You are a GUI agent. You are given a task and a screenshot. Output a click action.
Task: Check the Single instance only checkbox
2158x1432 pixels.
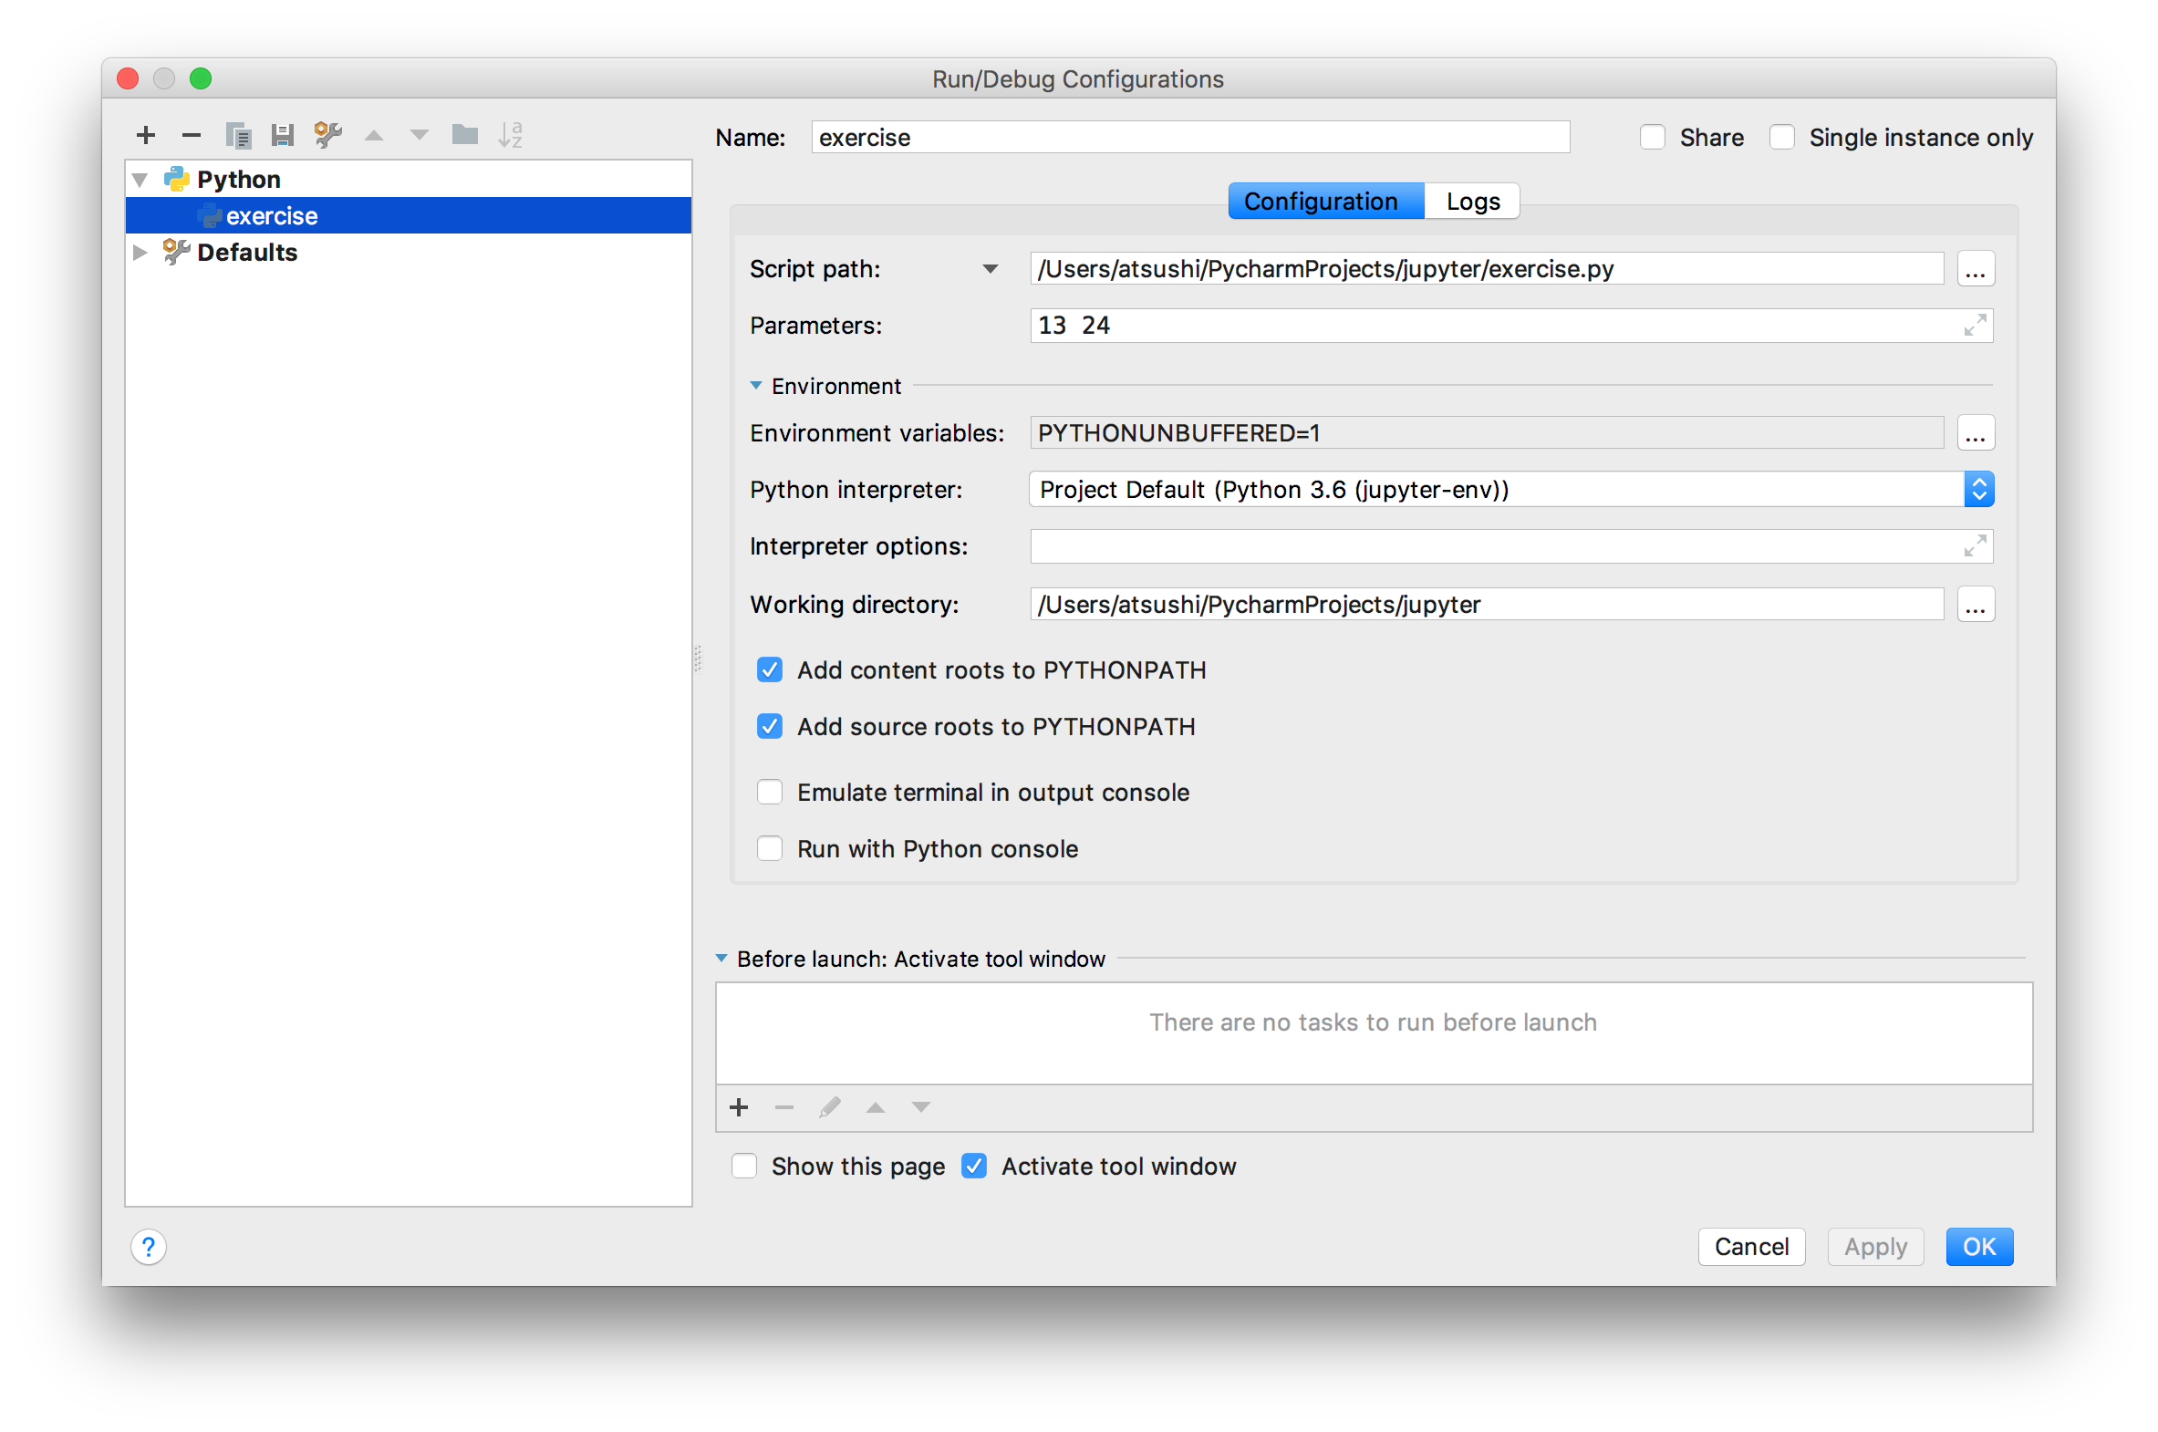tap(1781, 138)
